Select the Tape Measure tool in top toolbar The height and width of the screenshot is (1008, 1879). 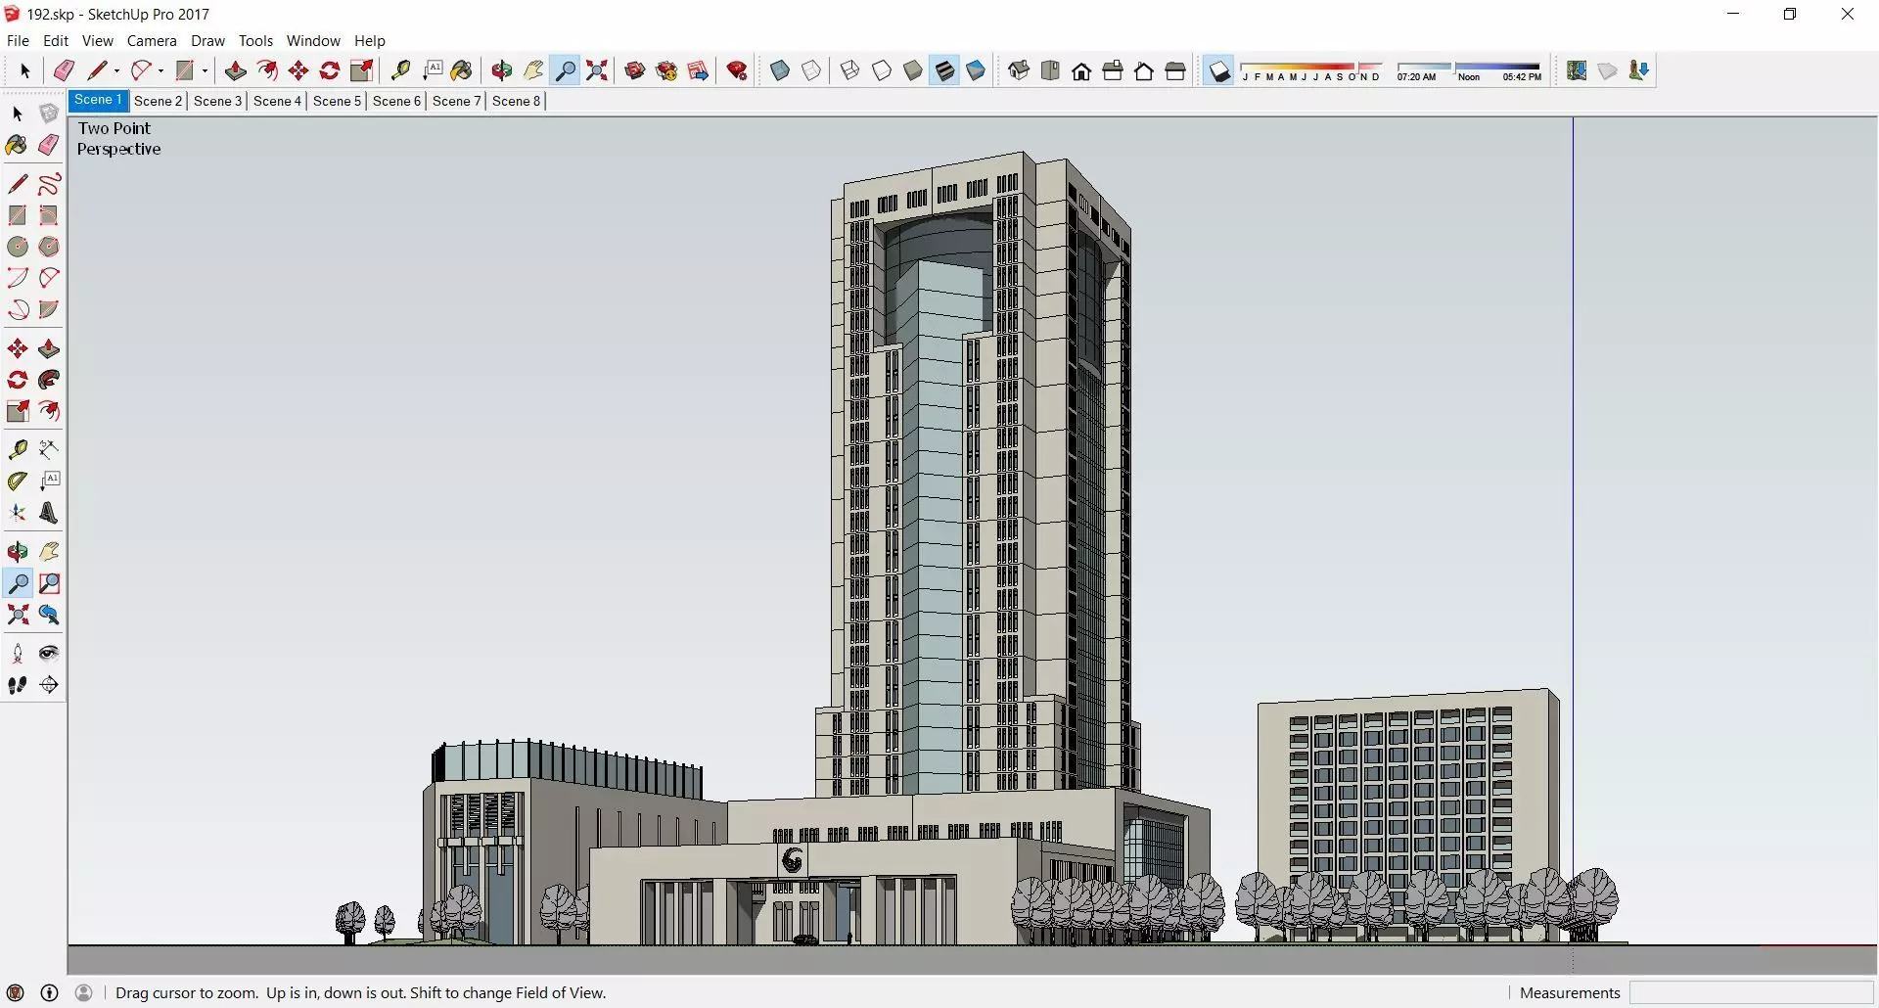click(x=400, y=70)
